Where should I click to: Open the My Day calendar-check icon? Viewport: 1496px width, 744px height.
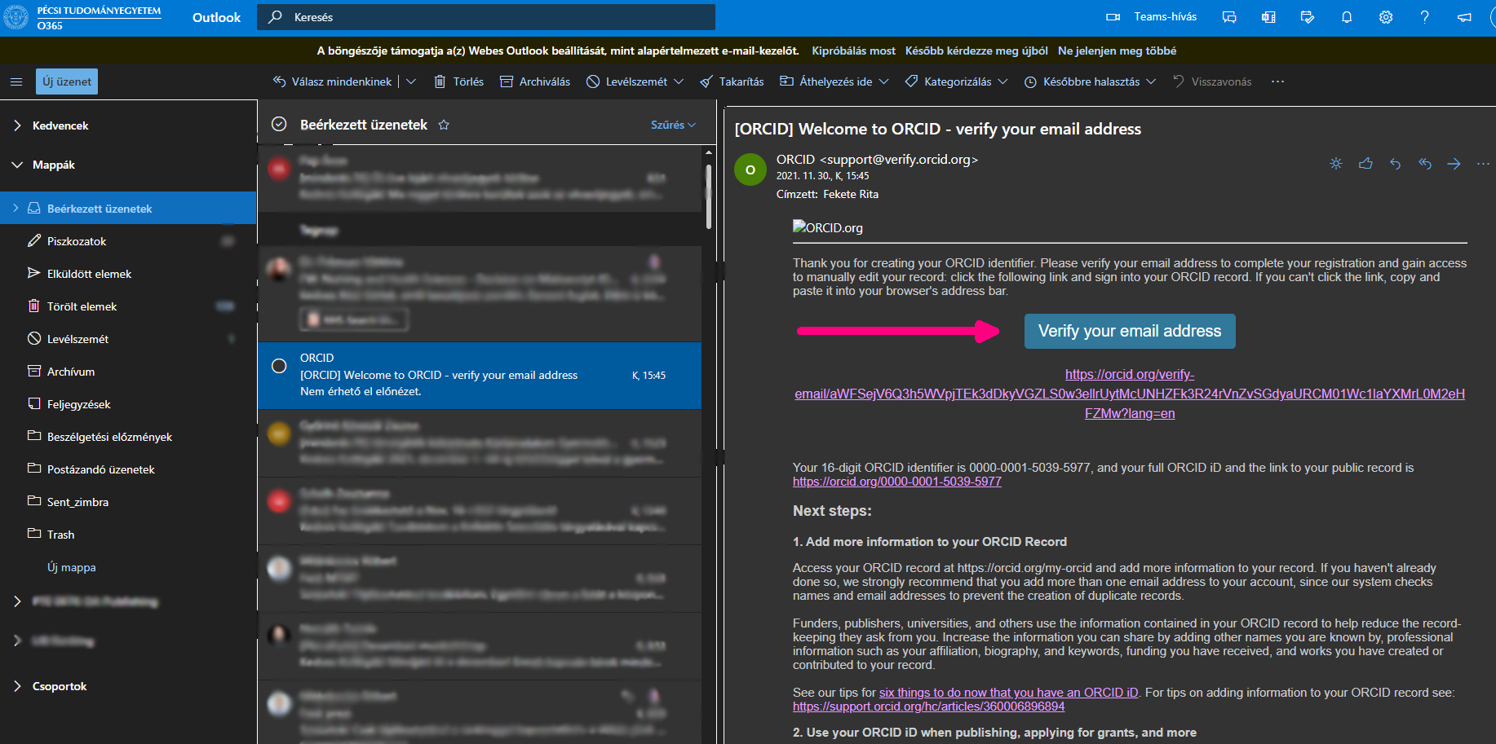(x=1308, y=17)
